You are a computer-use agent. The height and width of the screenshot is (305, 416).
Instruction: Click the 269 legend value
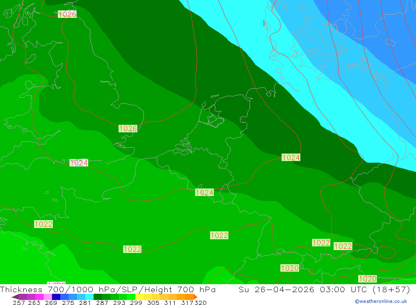(x=51, y=303)
